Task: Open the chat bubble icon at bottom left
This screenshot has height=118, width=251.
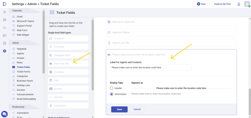Action: click(x=4, y=114)
